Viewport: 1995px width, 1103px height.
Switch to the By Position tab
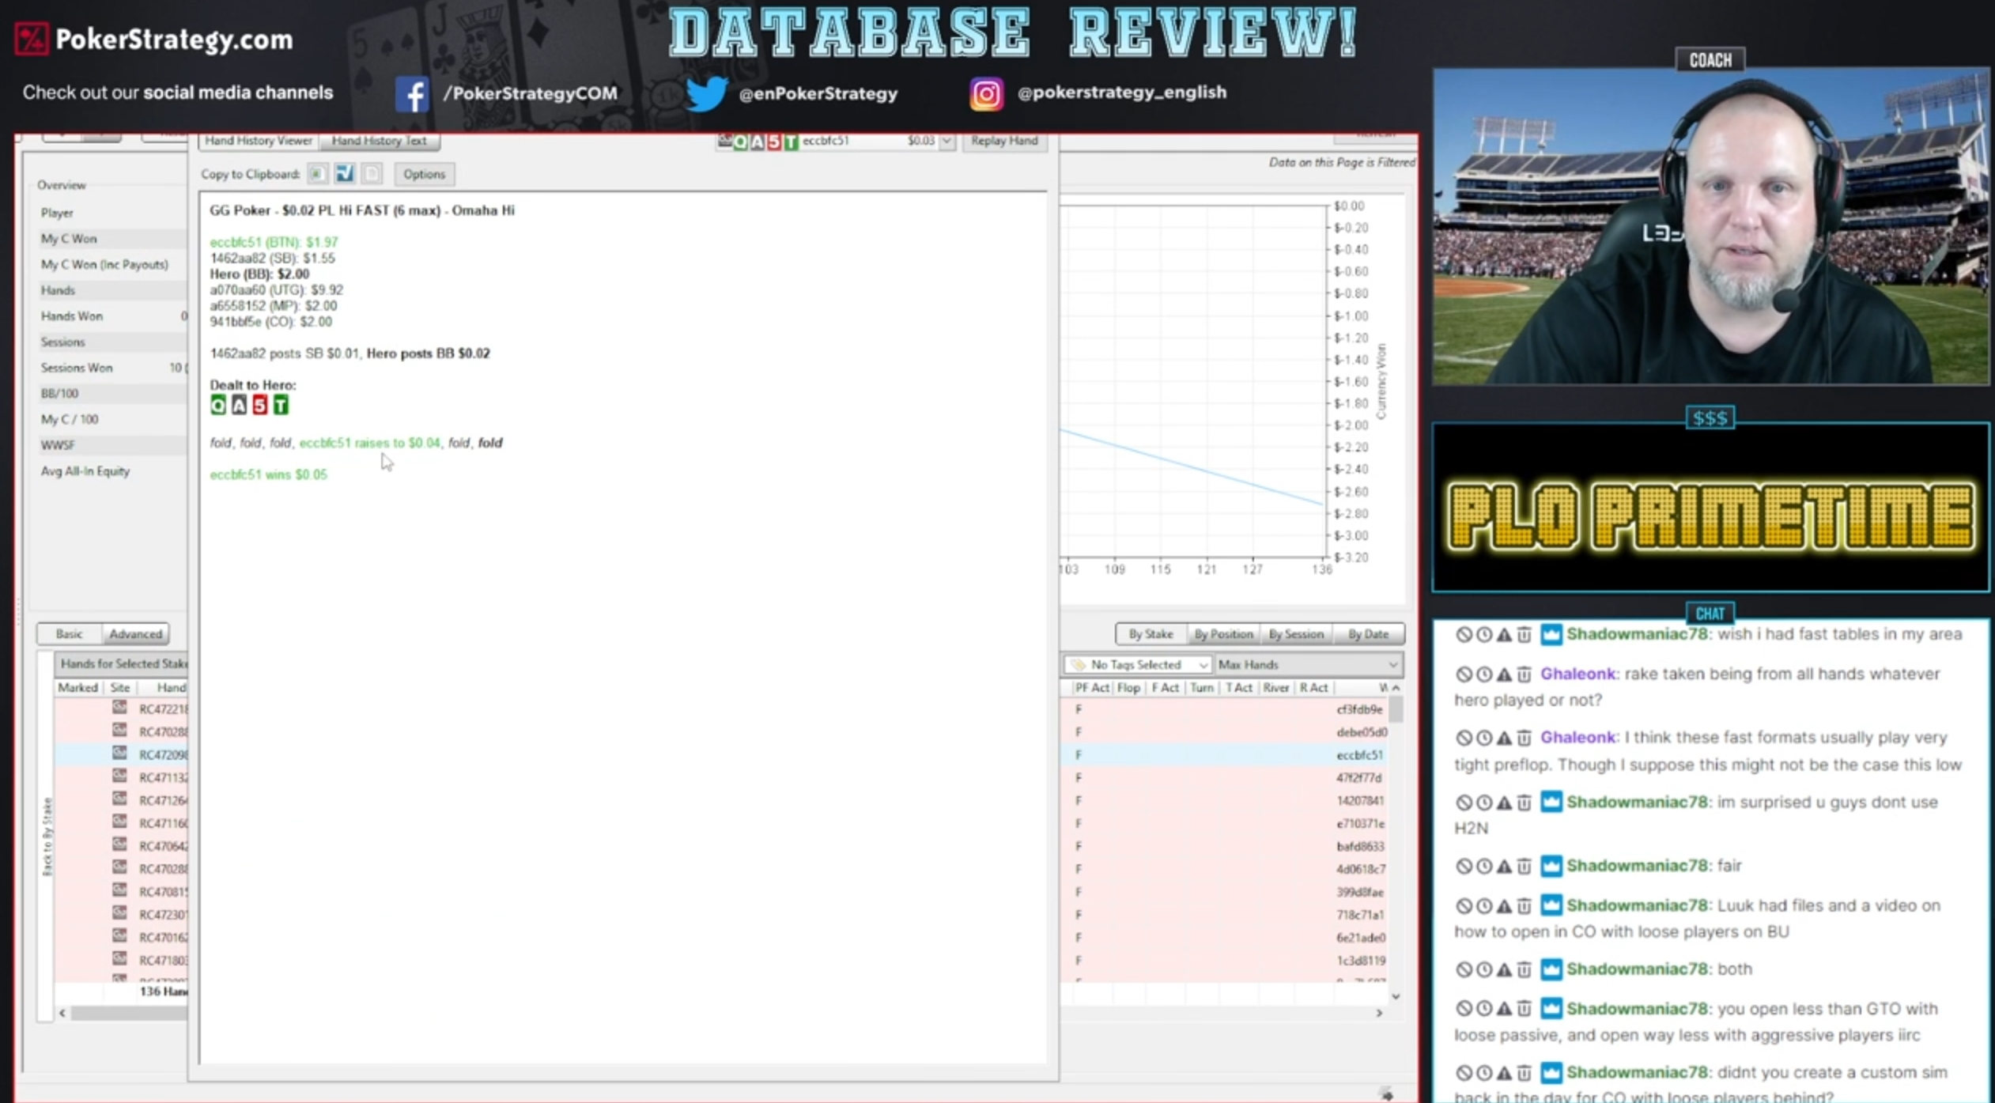1223,634
